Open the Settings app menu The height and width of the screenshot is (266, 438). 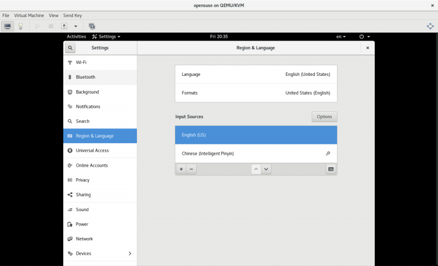point(107,37)
